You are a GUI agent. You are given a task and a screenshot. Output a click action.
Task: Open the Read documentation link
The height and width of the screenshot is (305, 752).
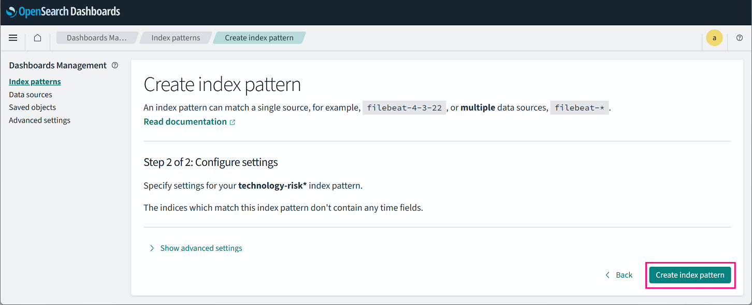tap(185, 121)
